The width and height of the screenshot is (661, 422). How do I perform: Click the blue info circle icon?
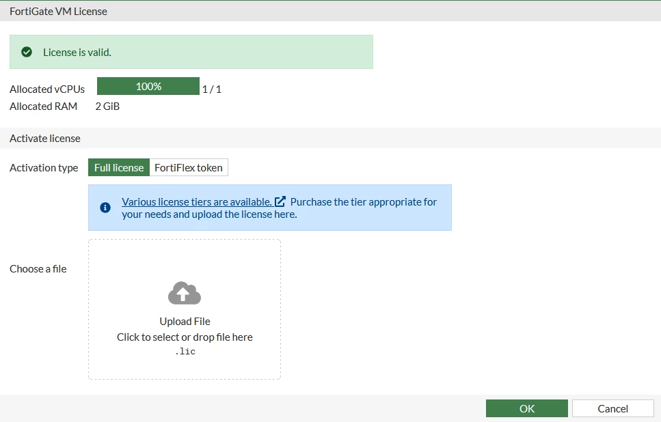(105, 208)
